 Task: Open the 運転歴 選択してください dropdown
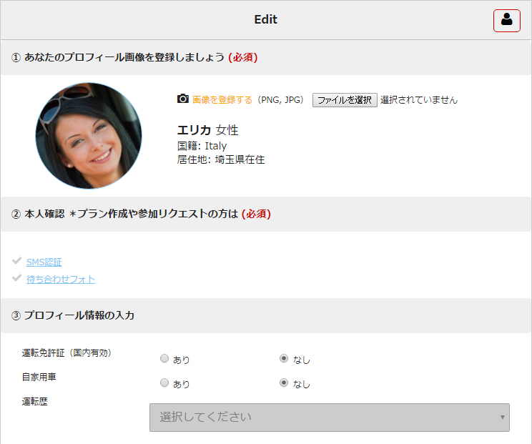pos(322,417)
